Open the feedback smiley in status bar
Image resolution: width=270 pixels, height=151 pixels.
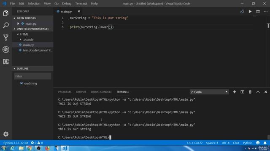258,143
